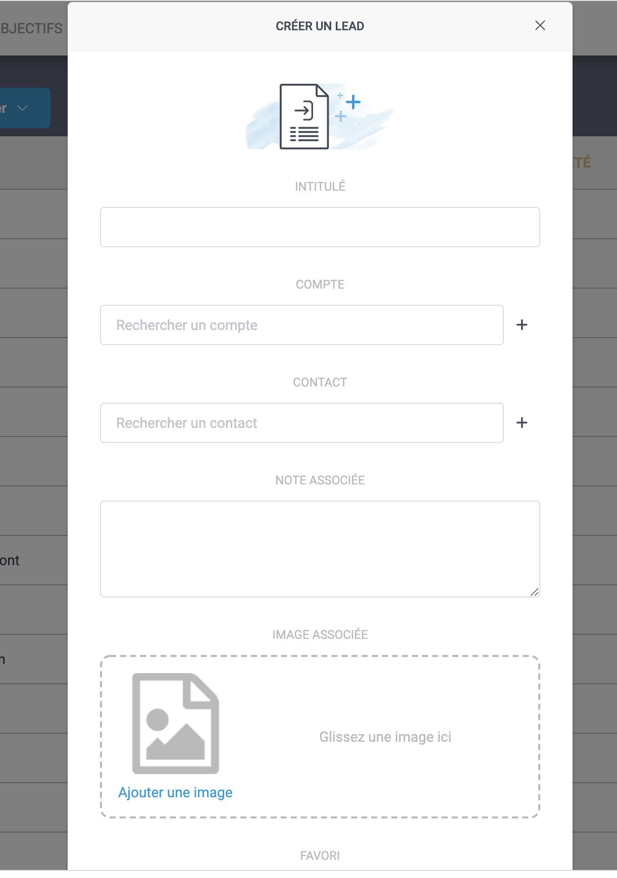
Task: Click inside the Note associée text area
Action: (x=320, y=548)
